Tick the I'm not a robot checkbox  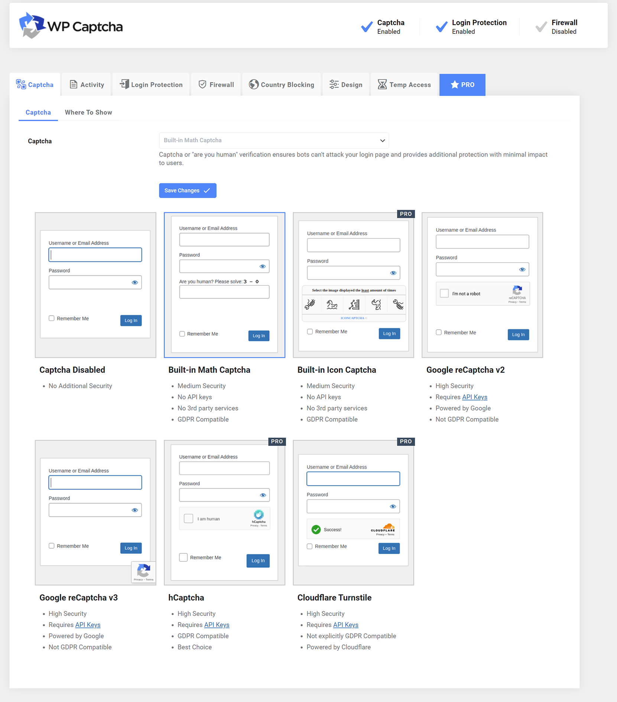pyautogui.click(x=444, y=293)
